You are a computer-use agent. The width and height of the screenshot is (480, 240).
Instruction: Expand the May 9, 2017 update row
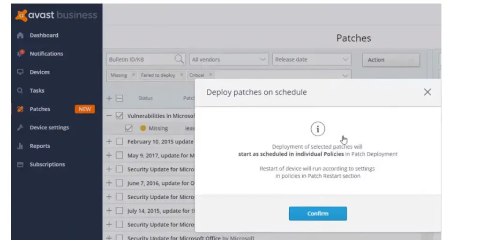(x=109, y=155)
